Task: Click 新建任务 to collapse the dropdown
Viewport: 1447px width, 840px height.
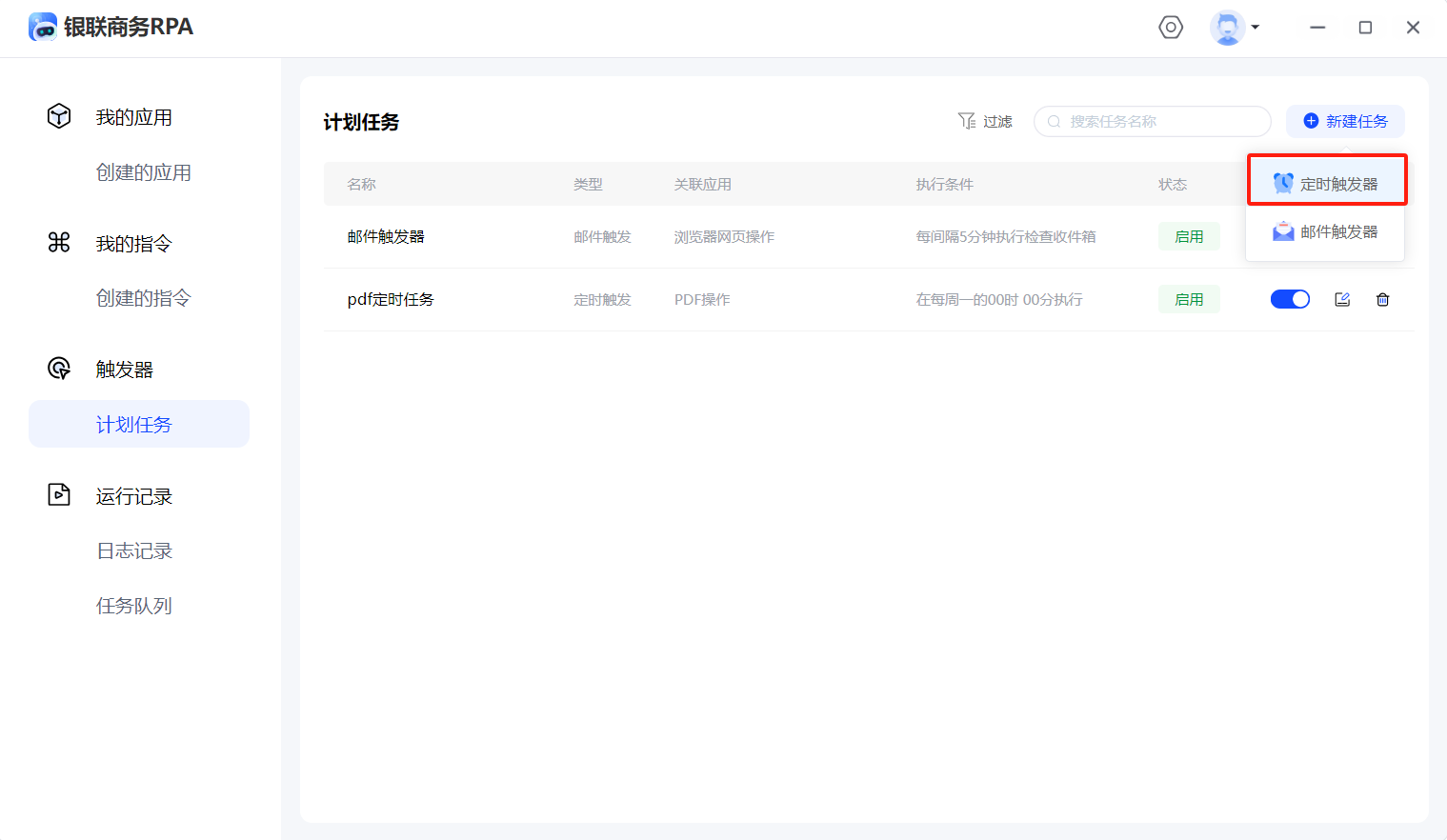Action: click(x=1345, y=122)
